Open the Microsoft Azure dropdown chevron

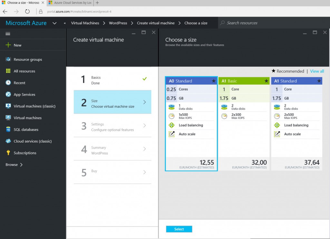pyautogui.click(x=54, y=23)
